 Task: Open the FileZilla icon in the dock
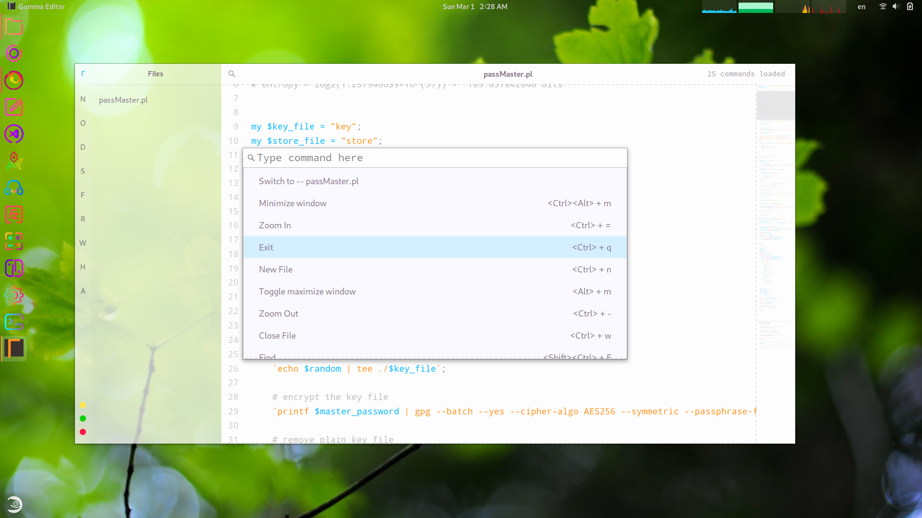[x=14, y=214]
